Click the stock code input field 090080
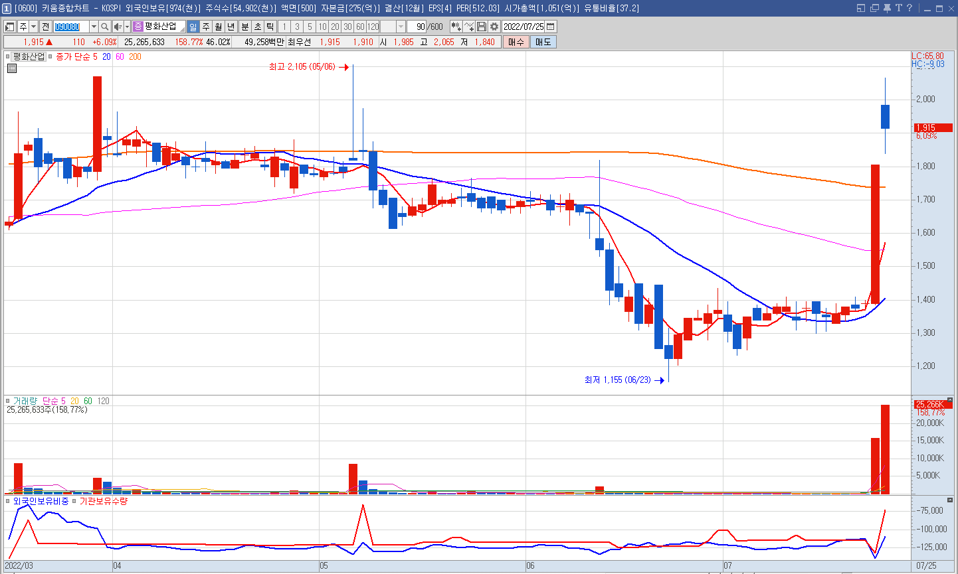This screenshot has height=574, width=958. point(71,27)
